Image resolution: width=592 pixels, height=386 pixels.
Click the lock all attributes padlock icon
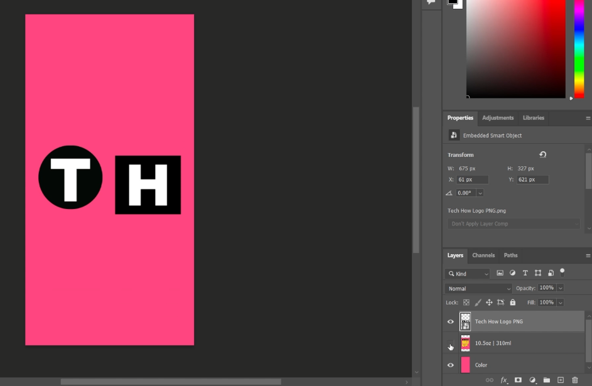click(x=513, y=303)
